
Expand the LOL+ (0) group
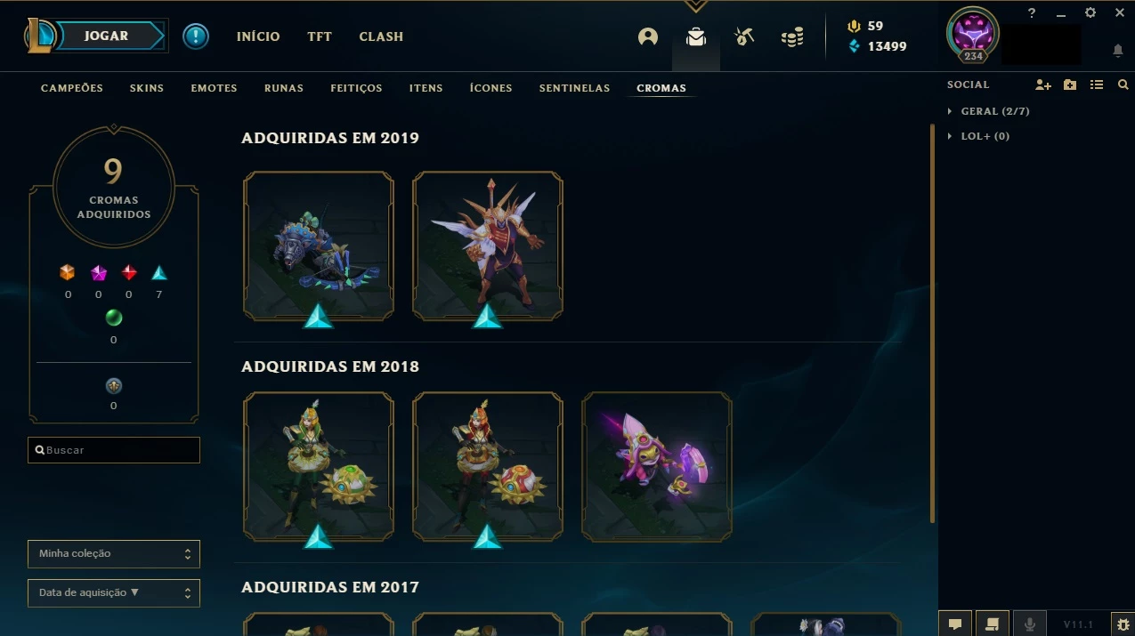tap(979, 136)
